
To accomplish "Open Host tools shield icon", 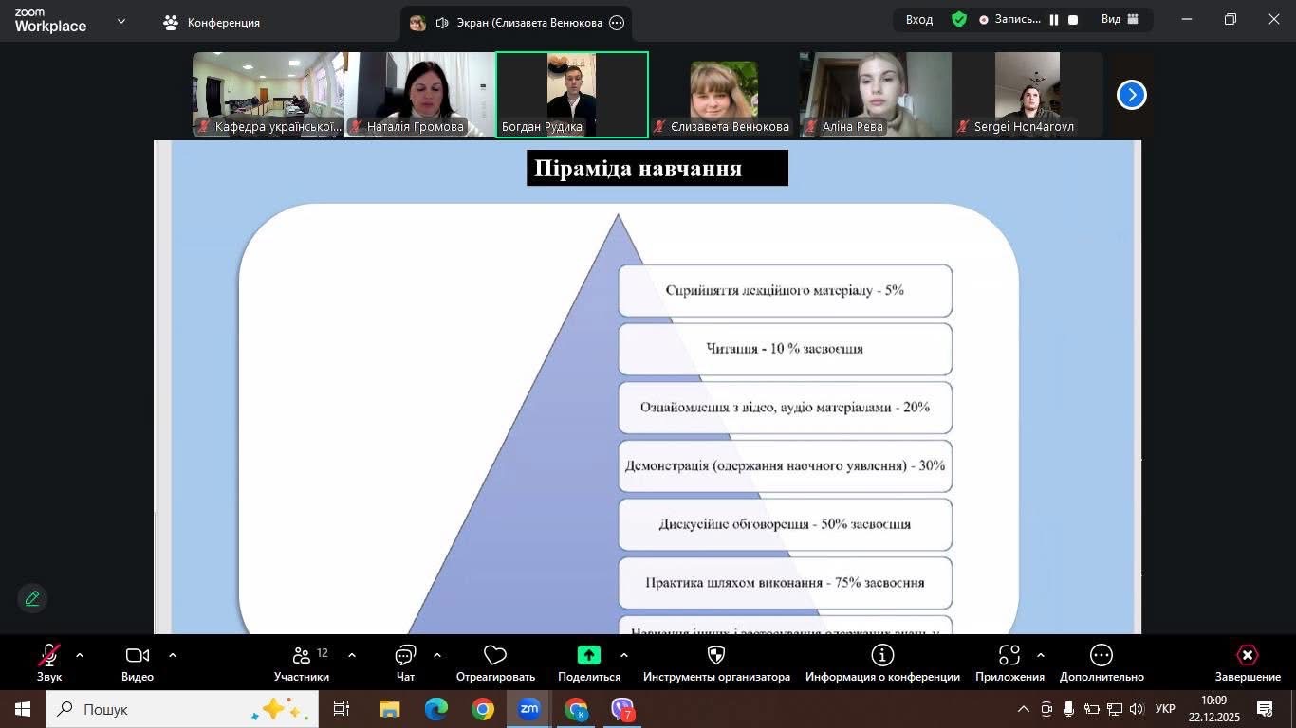I will pos(716,656).
